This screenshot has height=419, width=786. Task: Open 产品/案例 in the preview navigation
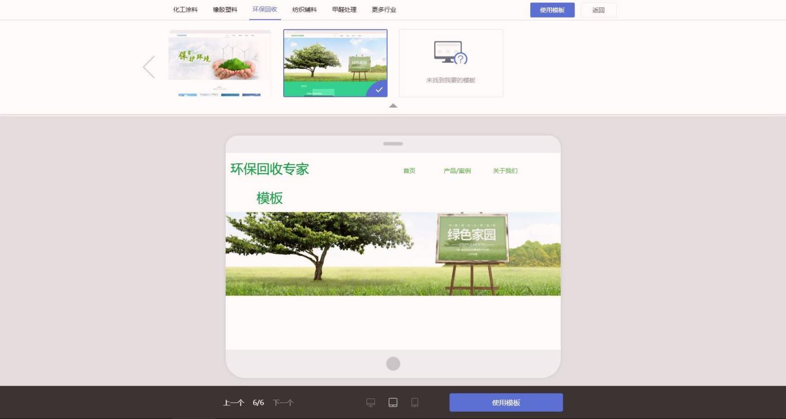457,170
